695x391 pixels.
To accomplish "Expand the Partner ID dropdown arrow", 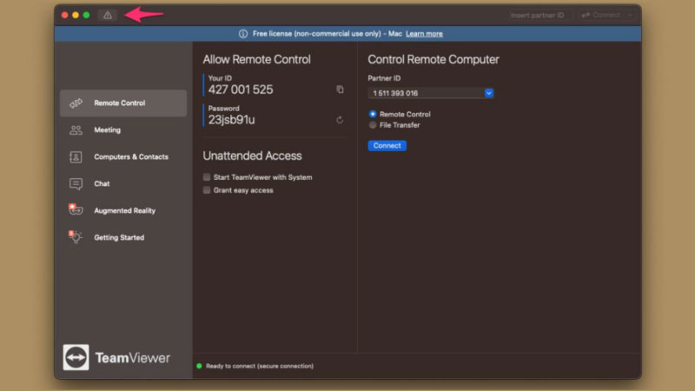I will (488, 93).
